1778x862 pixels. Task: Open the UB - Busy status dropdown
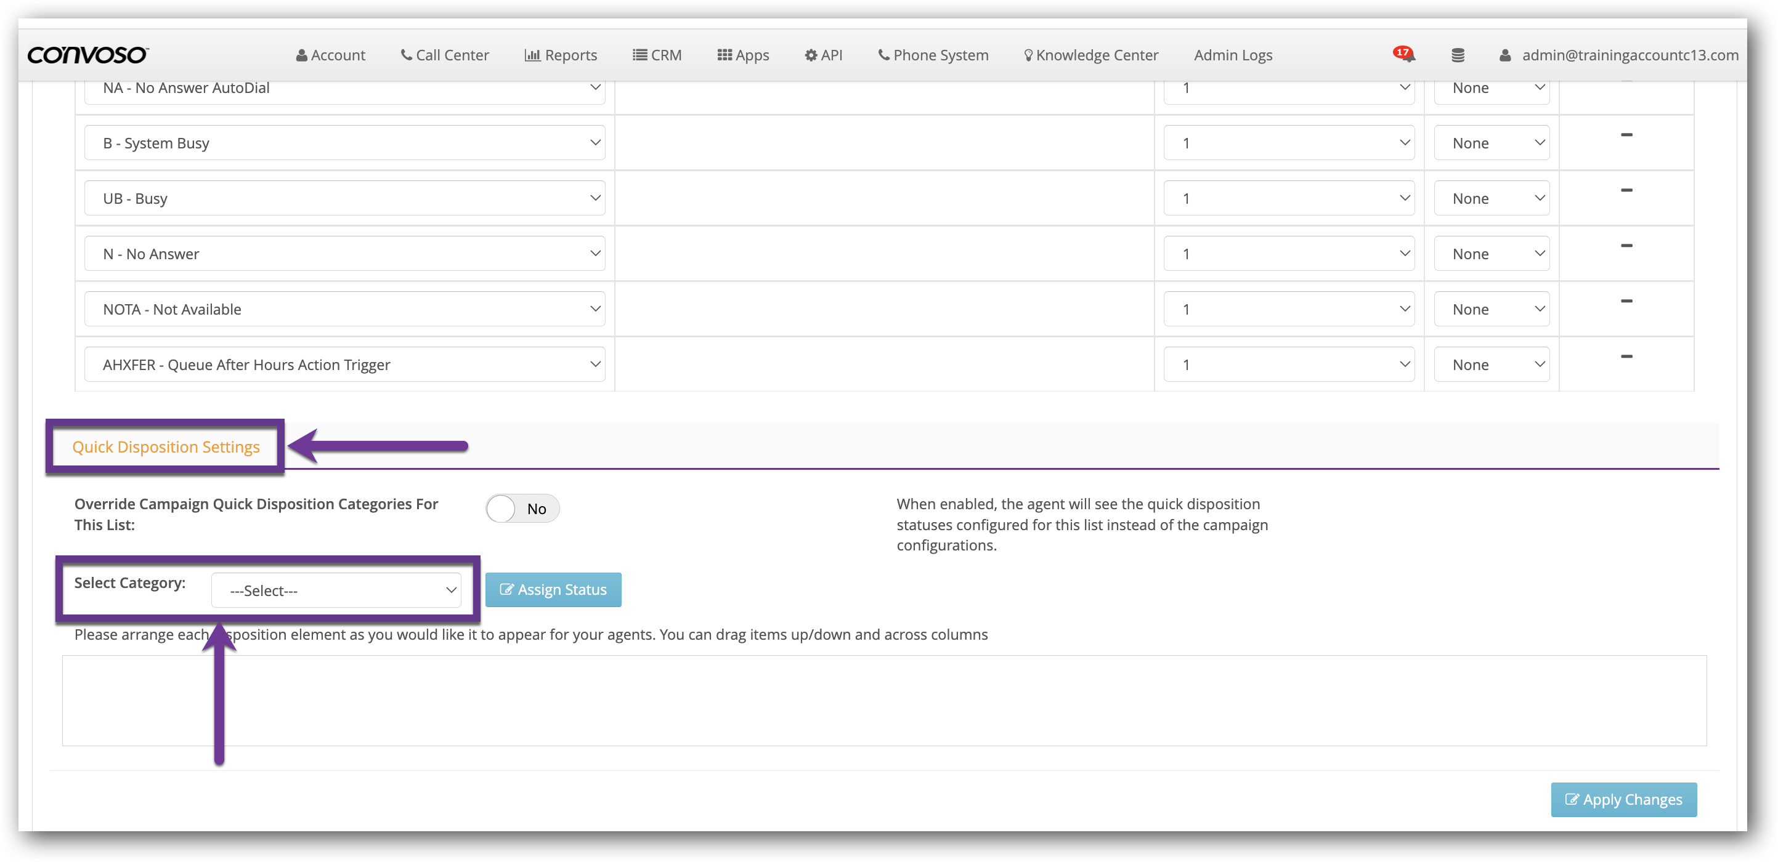(x=344, y=198)
